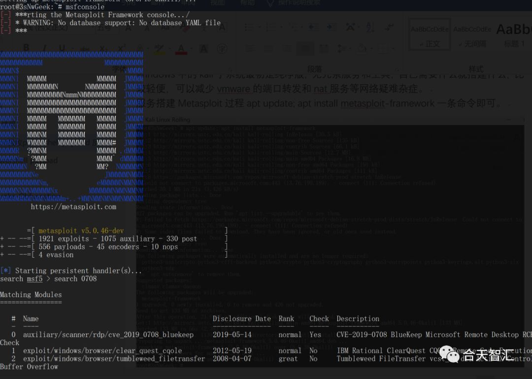Click the Description column header
The image size is (532, 379).
point(358,319)
